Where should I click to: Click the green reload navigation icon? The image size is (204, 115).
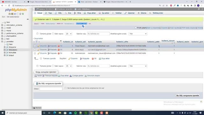point(23,14)
